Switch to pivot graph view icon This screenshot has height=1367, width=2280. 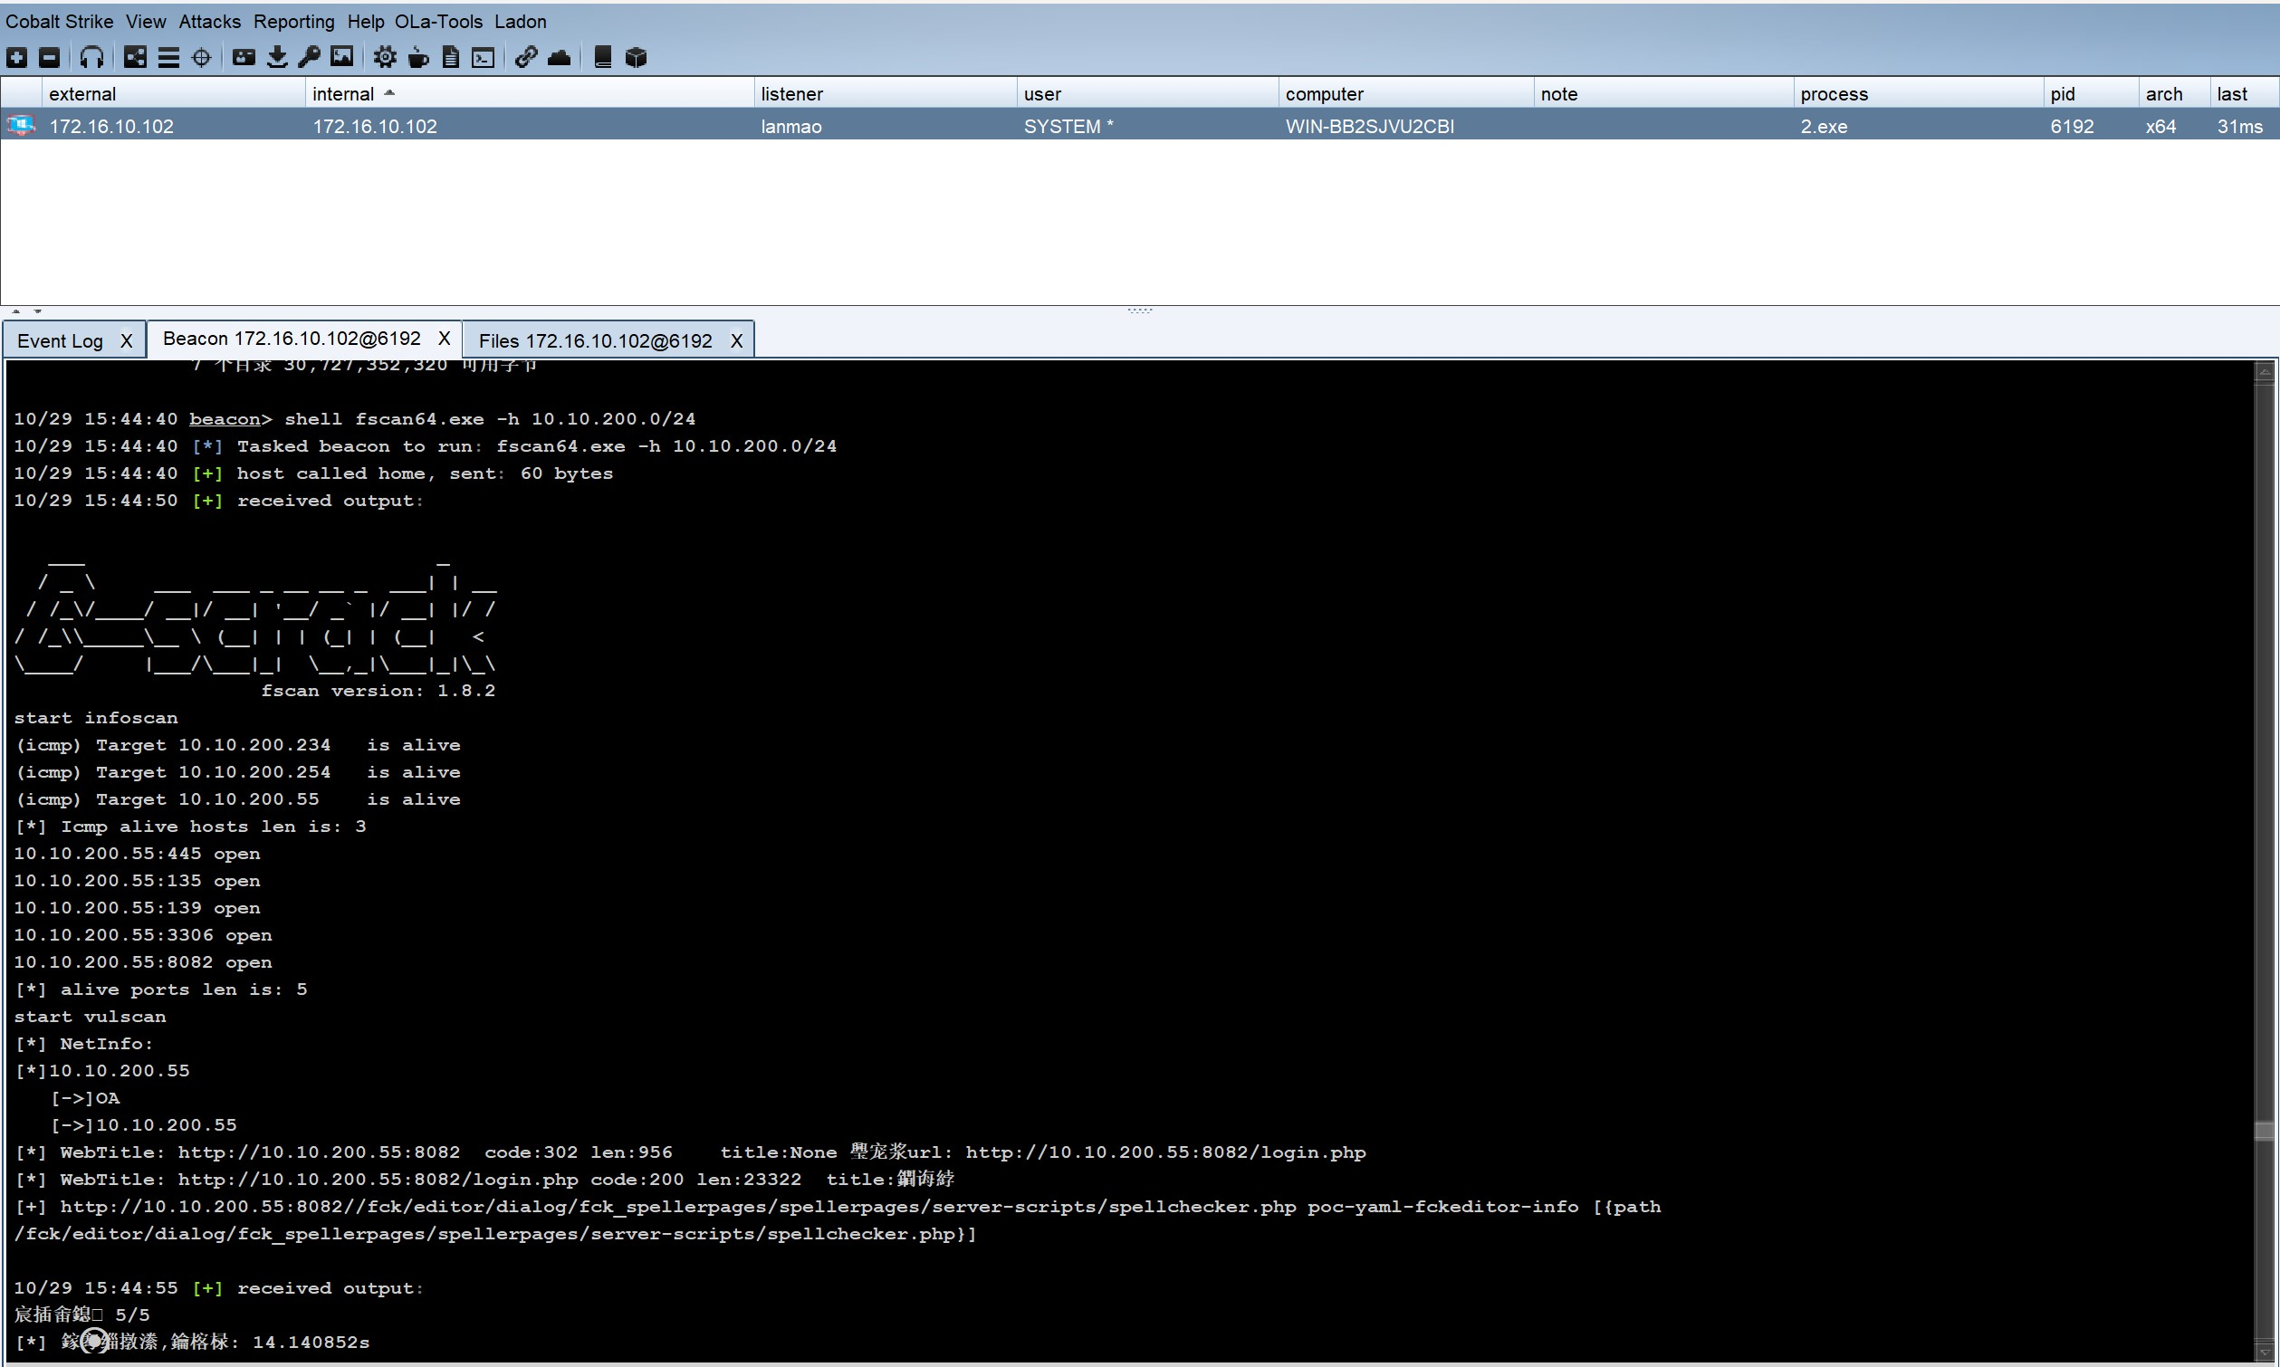[x=136, y=58]
